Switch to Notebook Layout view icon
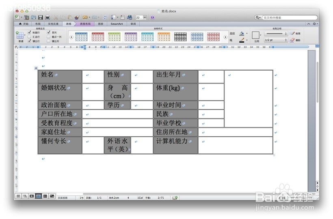The height and width of the screenshot is (219, 333). pyautogui.click(x=45, y=196)
